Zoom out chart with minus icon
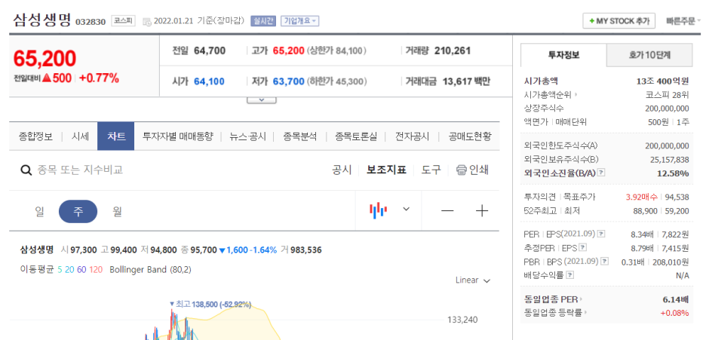This screenshot has width=706, height=340. click(447, 210)
